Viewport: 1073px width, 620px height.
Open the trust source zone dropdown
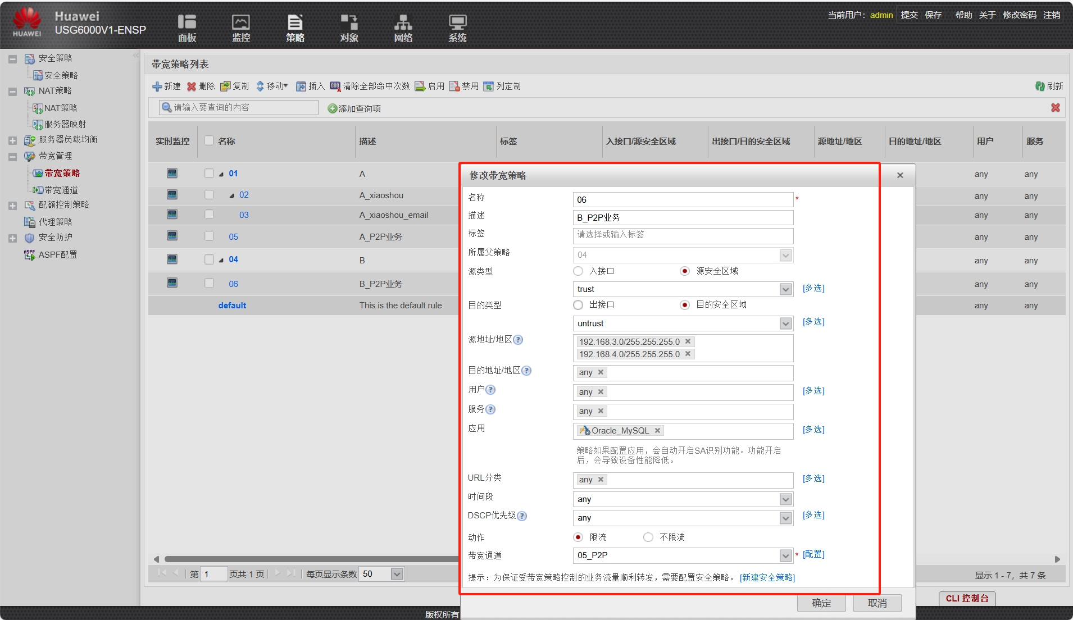pyautogui.click(x=786, y=289)
